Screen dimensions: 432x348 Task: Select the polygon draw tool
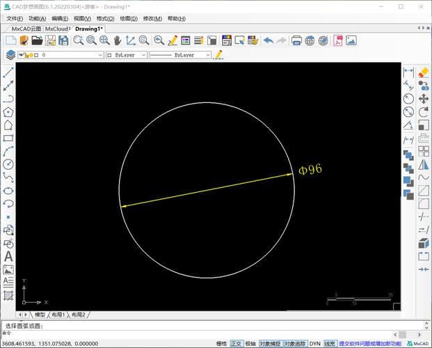click(8, 111)
